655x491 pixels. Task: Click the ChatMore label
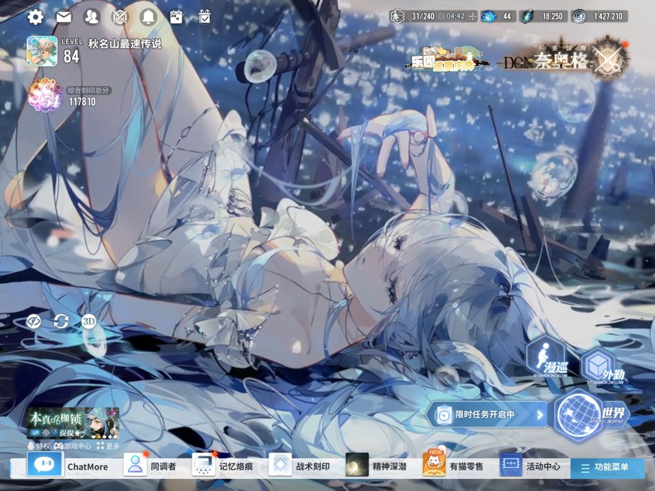pos(88,467)
